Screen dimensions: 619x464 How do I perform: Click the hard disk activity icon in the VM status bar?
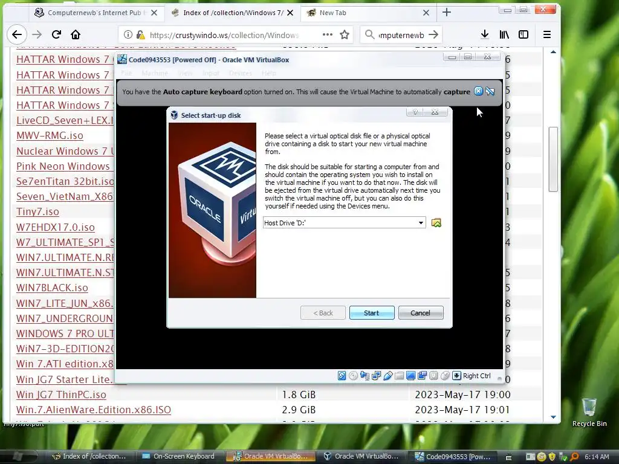[x=342, y=376]
